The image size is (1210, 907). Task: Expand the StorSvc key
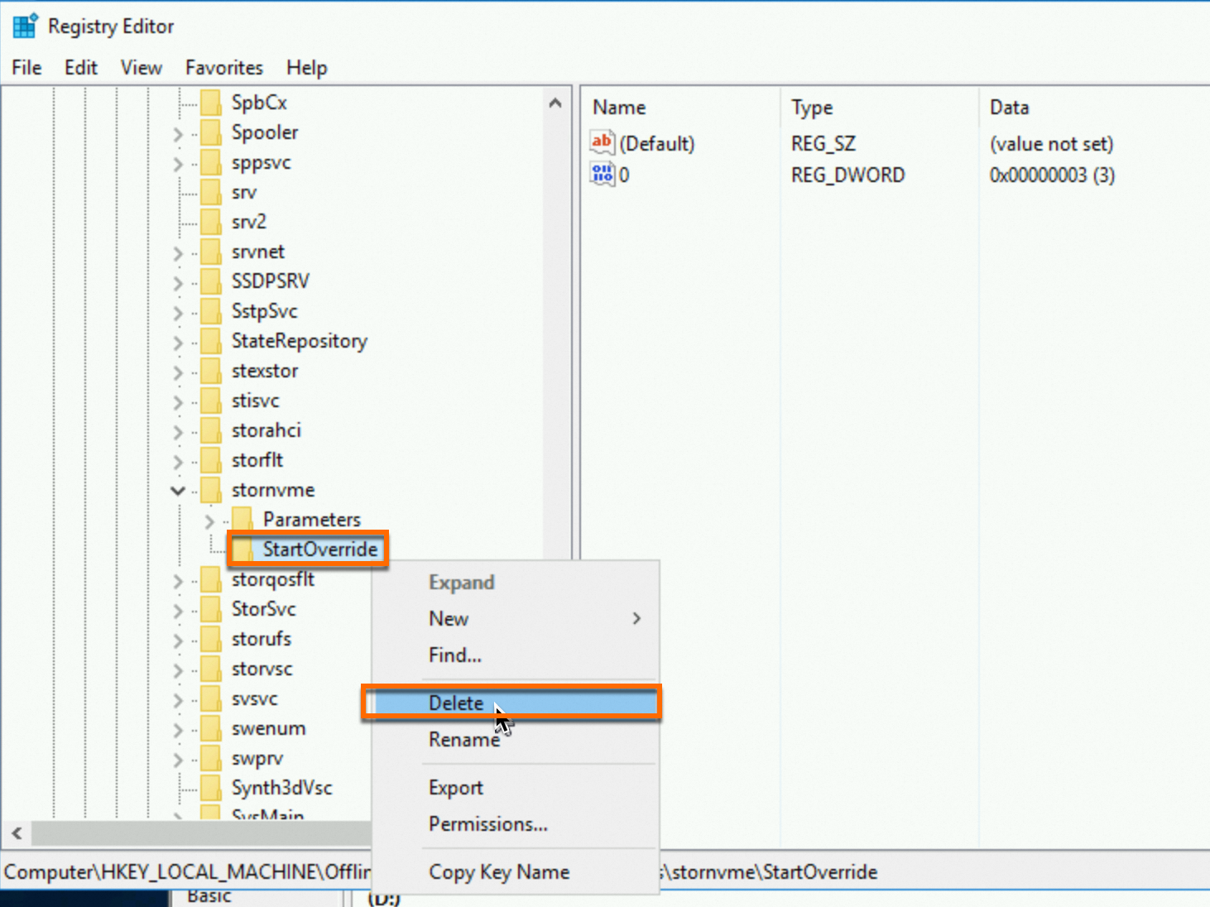click(x=177, y=611)
